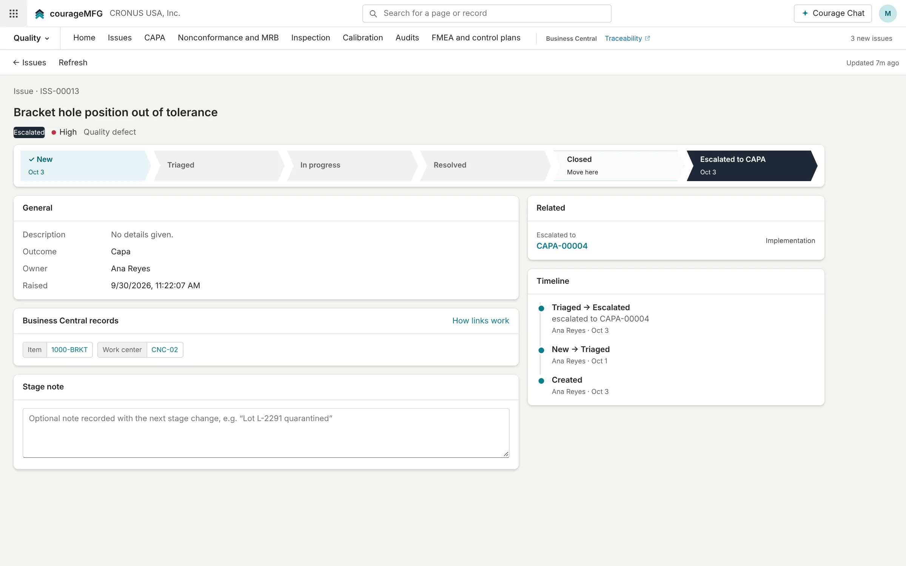Image resolution: width=906 pixels, height=566 pixels.
Task: Go to the CAPA menu item
Action: [155, 38]
